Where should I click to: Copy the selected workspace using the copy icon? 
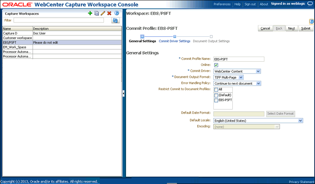(x=97, y=13)
